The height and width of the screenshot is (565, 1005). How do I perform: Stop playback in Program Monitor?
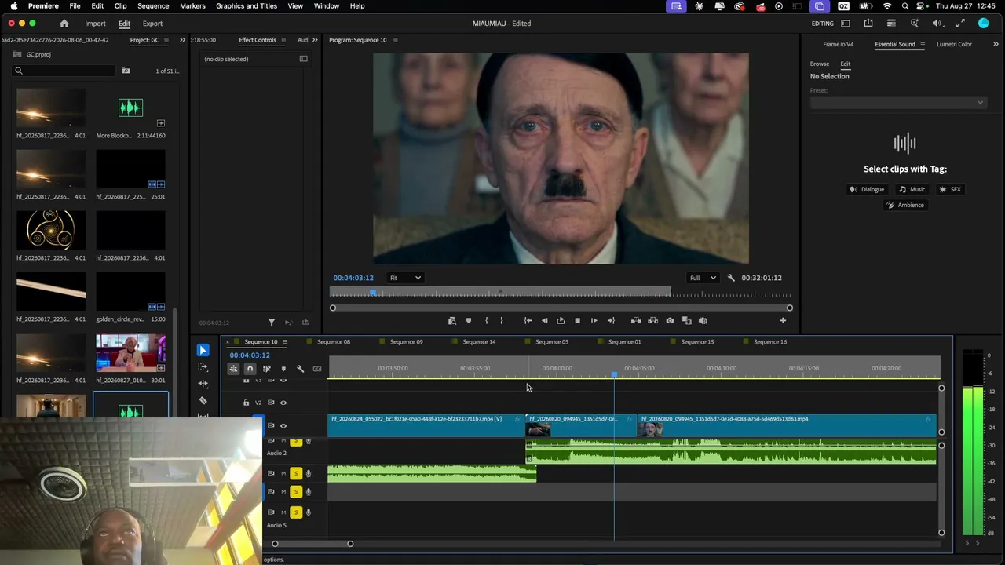point(577,320)
